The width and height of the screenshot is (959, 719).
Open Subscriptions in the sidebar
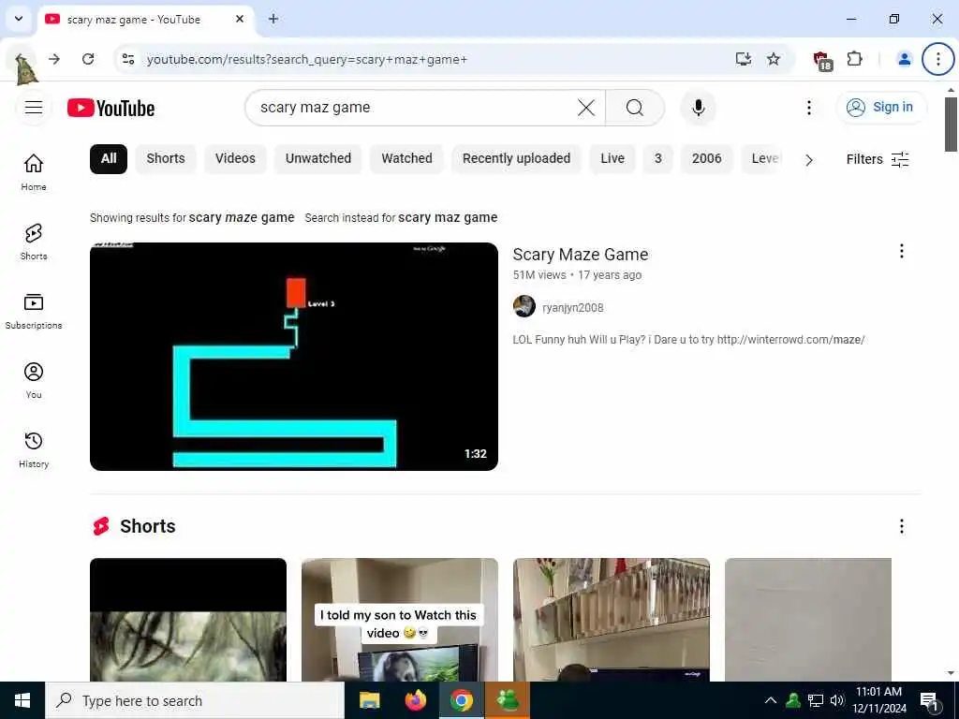pyautogui.click(x=34, y=311)
